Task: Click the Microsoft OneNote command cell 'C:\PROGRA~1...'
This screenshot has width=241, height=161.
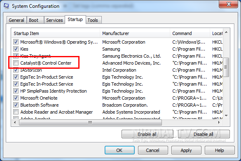Action: point(190,98)
